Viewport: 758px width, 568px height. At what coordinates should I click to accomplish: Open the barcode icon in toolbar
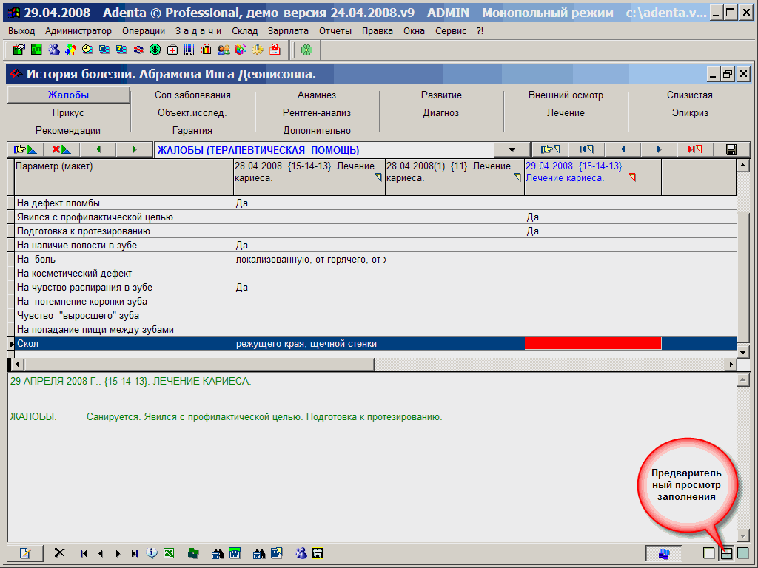coord(189,50)
